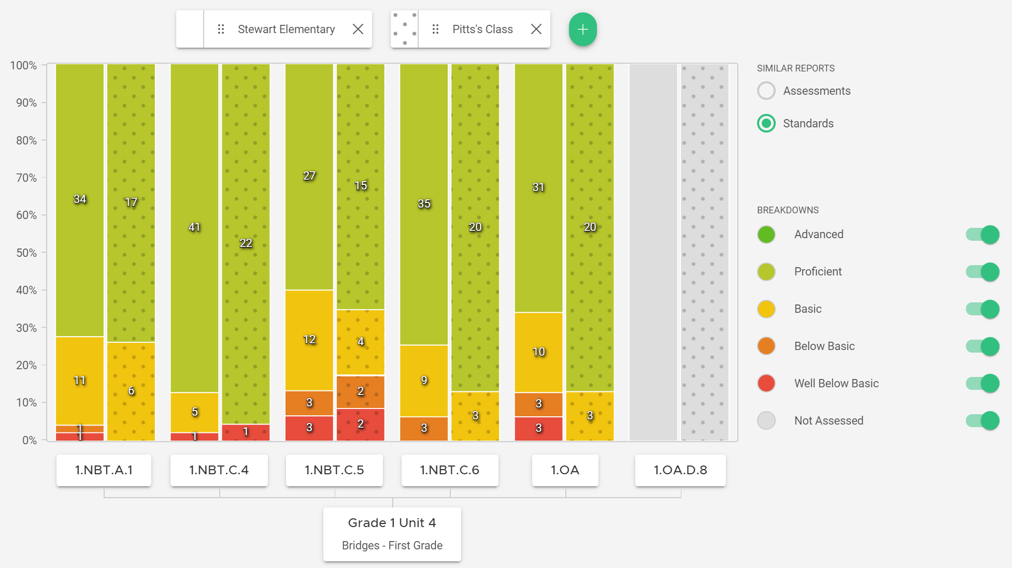
Task: Switch off the Not Assessed toggle
Action: (x=982, y=421)
